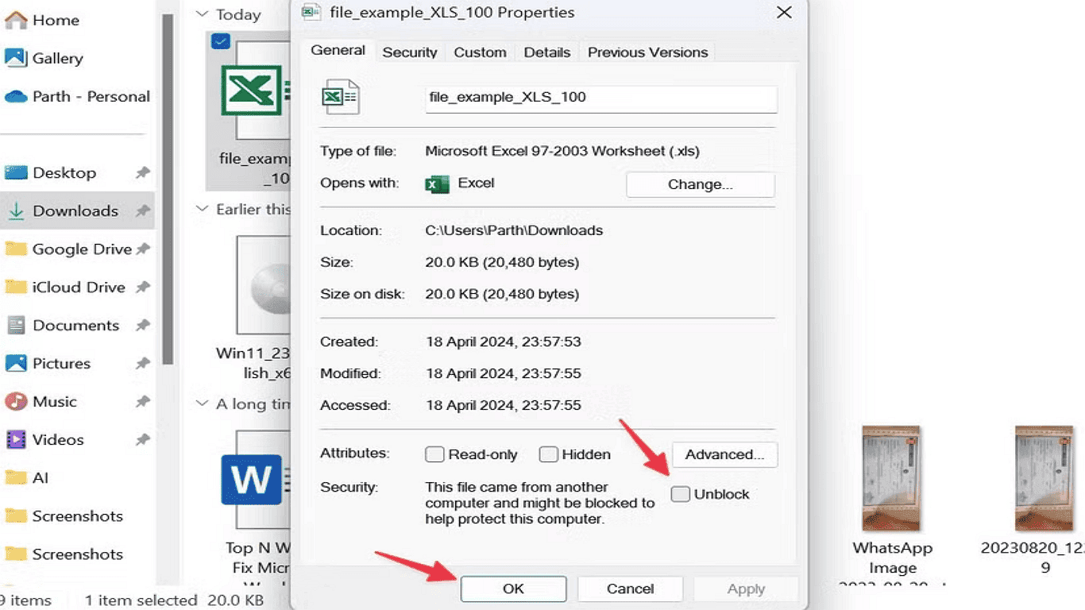Click the Videos icon in sidebar
The height and width of the screenshot is (610, 1085).
(x=16, y=439)
